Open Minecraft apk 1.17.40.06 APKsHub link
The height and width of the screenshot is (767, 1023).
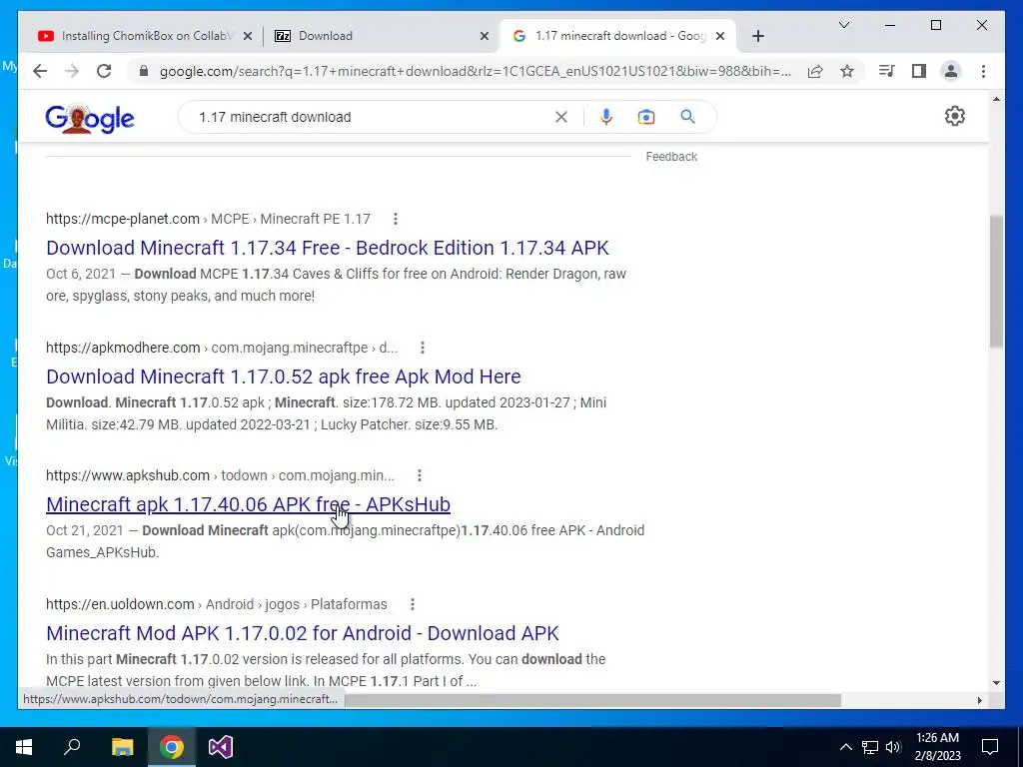(x=248, y=504)
